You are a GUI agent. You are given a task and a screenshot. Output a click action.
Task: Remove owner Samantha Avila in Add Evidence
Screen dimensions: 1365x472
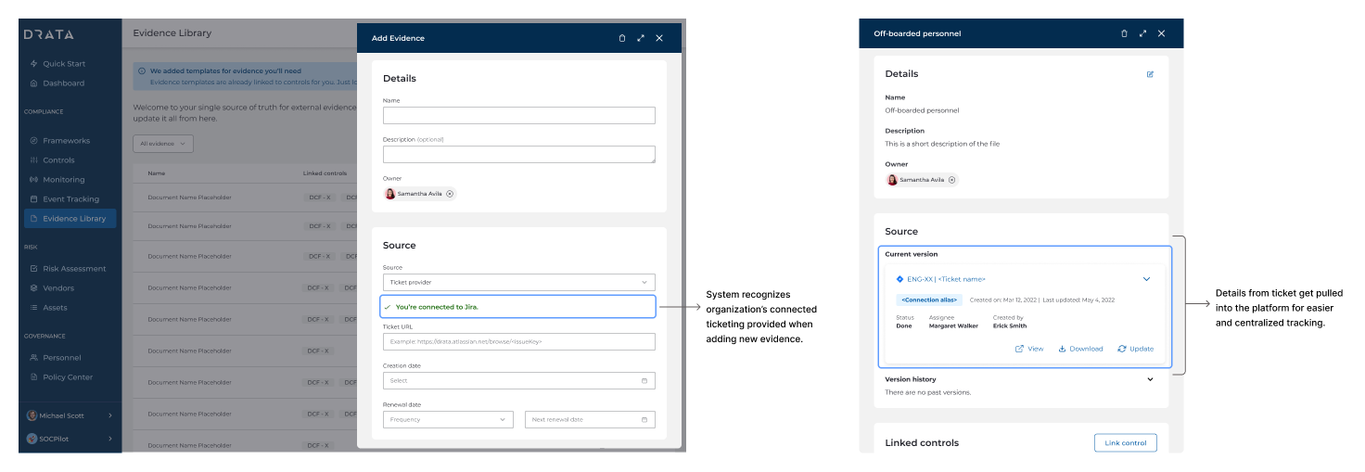(x=450, y=194)
